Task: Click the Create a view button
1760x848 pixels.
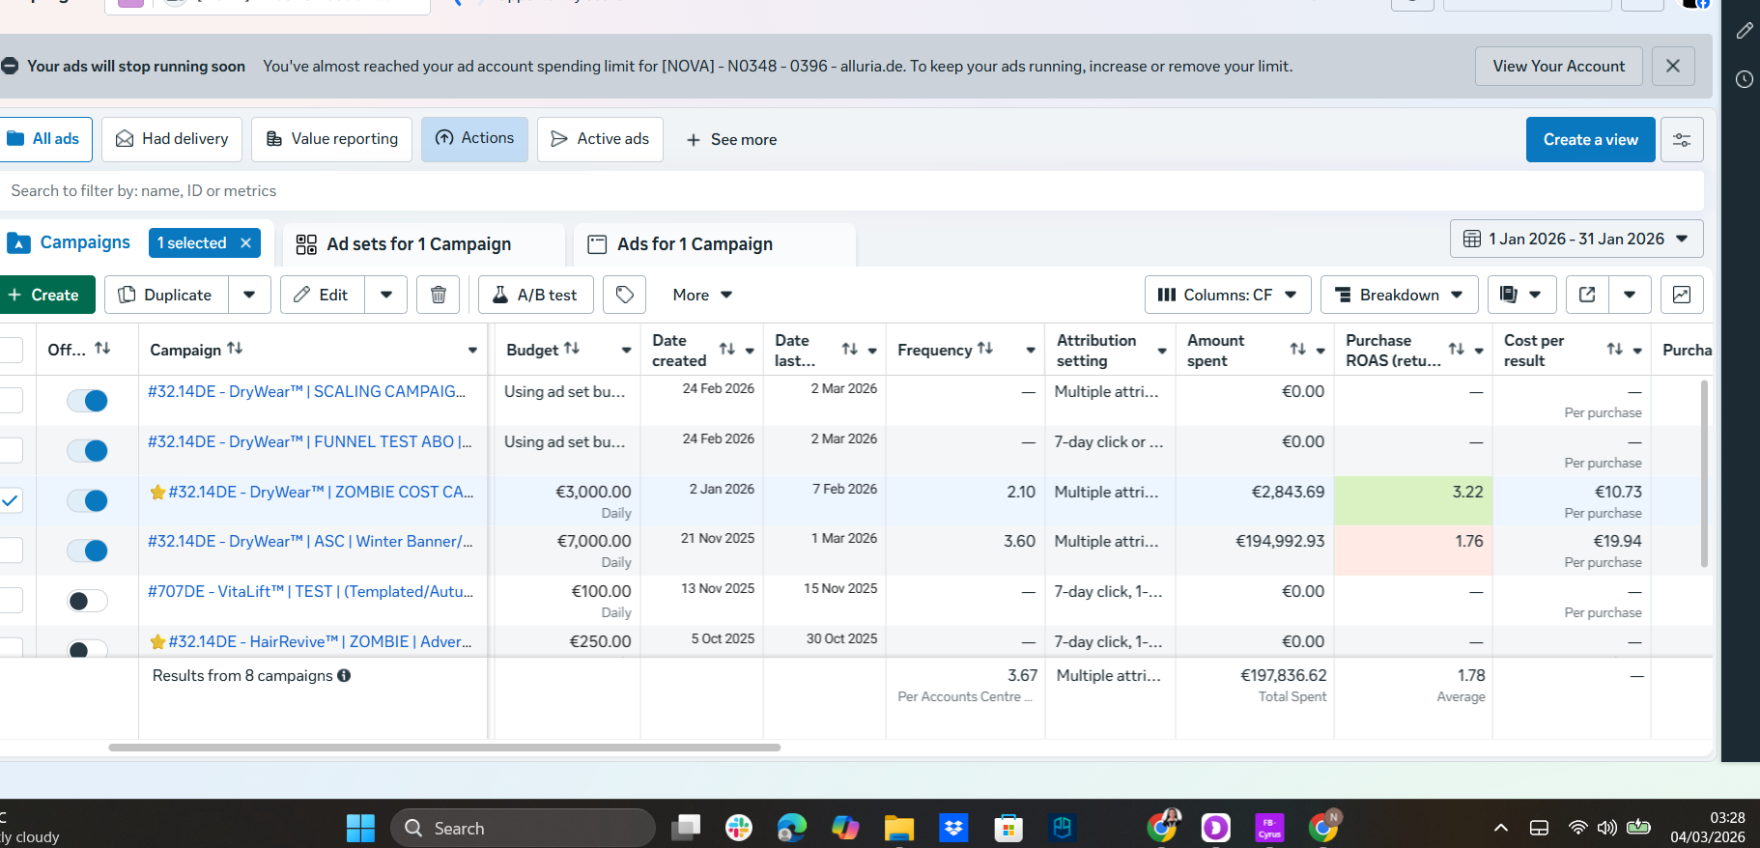Action: tap(1590, 139)
